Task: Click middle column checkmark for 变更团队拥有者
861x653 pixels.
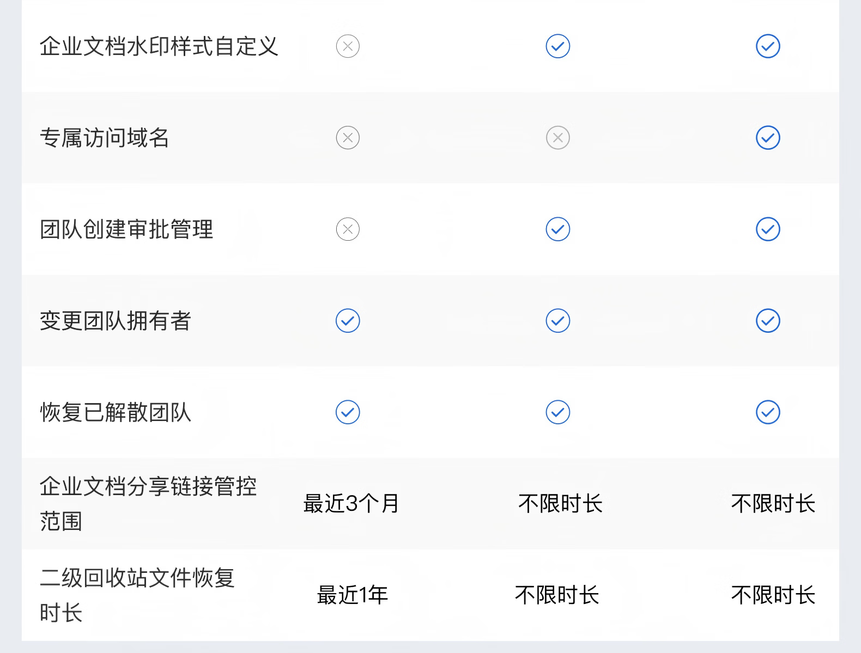Action: 557,321
